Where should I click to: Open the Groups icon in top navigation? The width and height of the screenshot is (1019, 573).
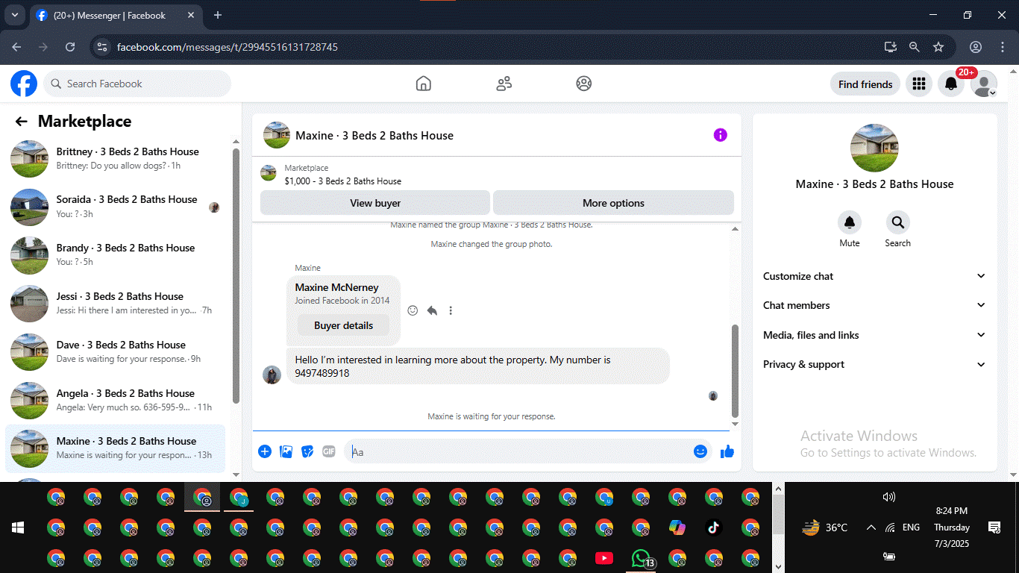(584, 84)
